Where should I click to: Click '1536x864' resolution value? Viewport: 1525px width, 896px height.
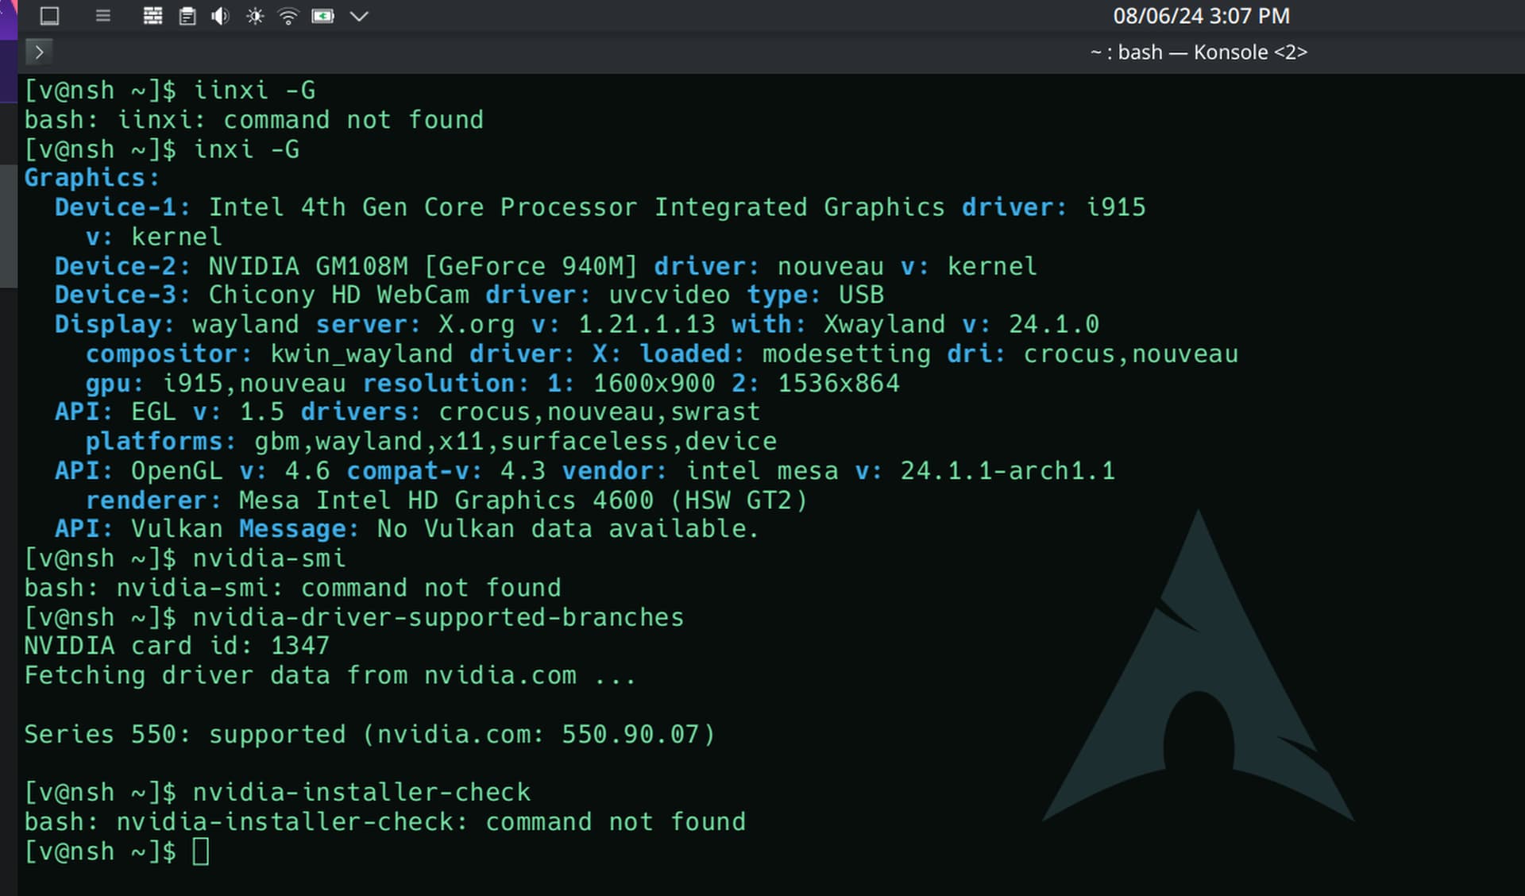pos(839,383)
